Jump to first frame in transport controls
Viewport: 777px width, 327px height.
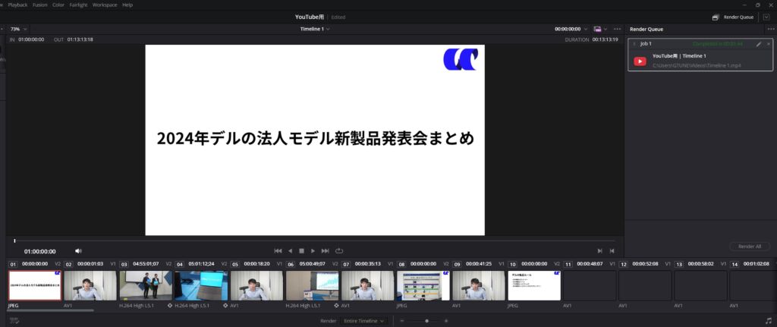point(278,251)
